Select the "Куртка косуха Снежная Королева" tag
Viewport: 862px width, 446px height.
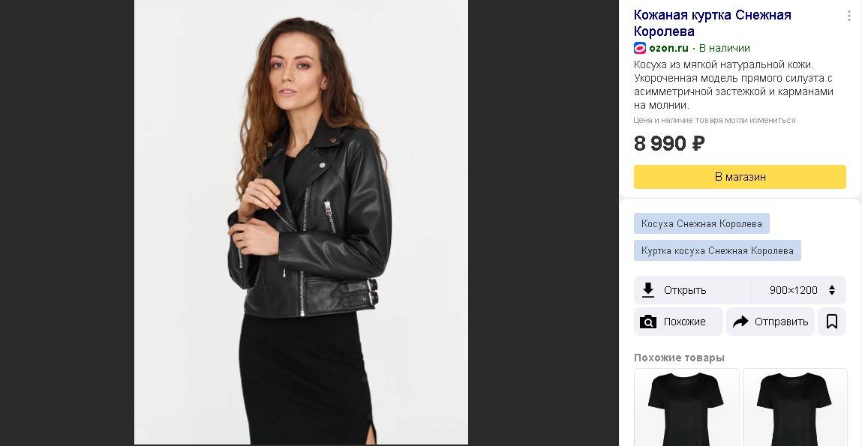(x=717, y=250)
